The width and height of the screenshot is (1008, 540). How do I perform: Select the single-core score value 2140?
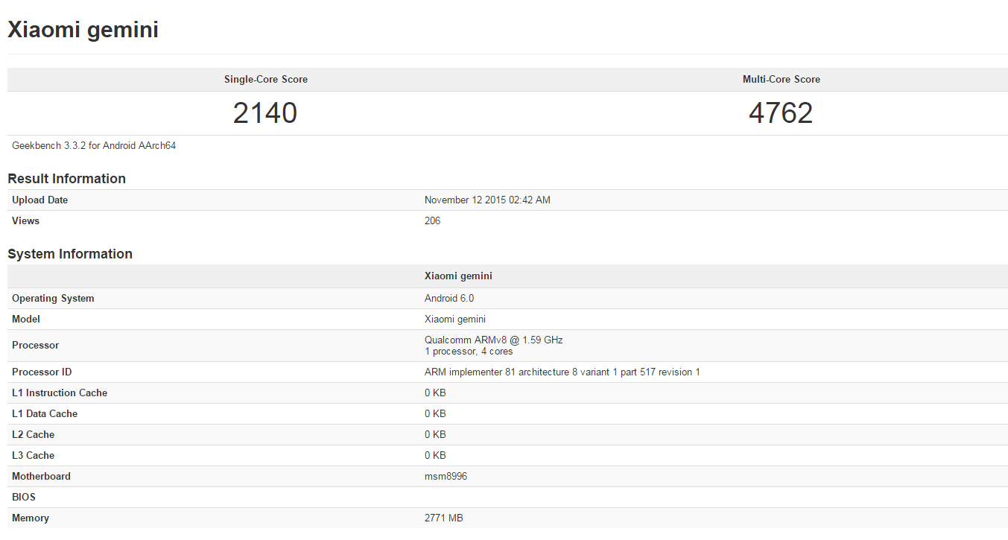pyautogui.click(x=265, y=113)
